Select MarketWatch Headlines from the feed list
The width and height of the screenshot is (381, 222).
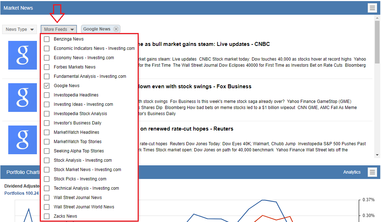pyautogui.click(x=47, y=132)
